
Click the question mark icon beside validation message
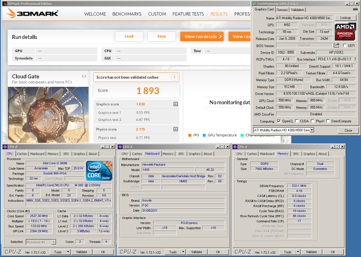coord(174,77)
